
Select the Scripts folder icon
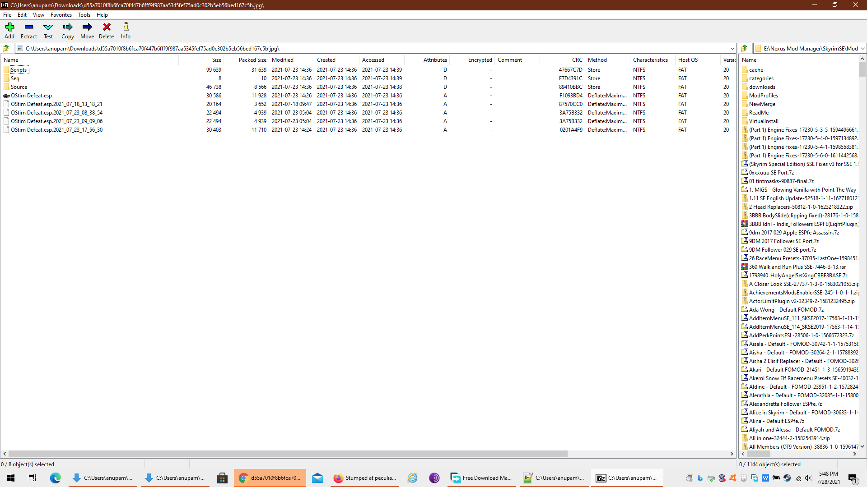[6, 70]
